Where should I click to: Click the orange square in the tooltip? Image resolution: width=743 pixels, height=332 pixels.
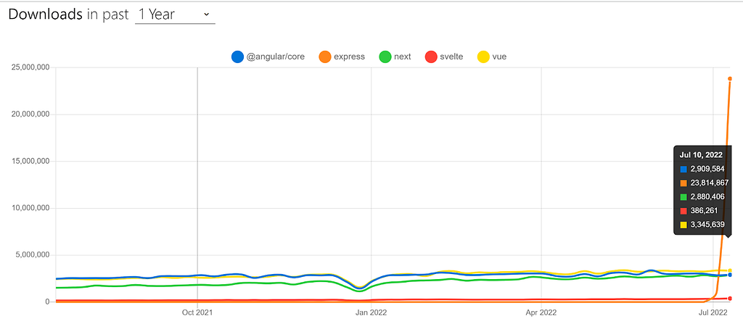[x=684, y=183]
